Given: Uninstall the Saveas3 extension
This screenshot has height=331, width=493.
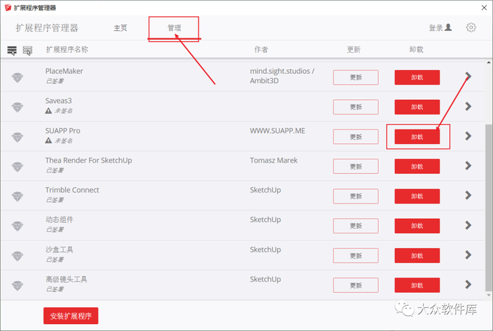Looking at the screenshot, I should (417, 107).
